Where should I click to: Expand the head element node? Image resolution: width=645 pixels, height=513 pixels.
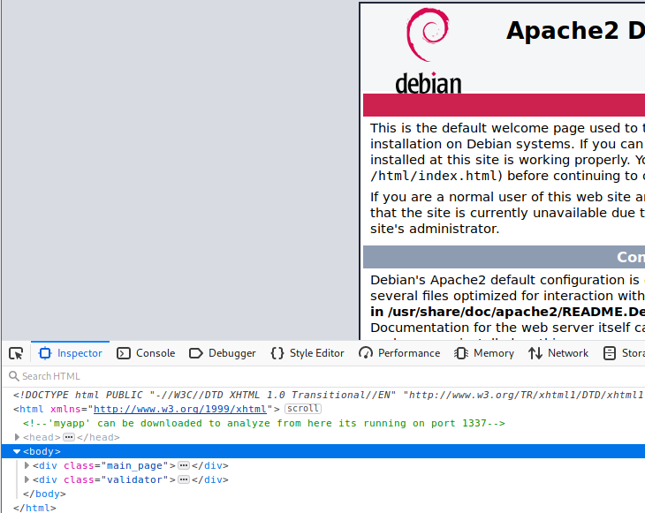coord(18,437)
